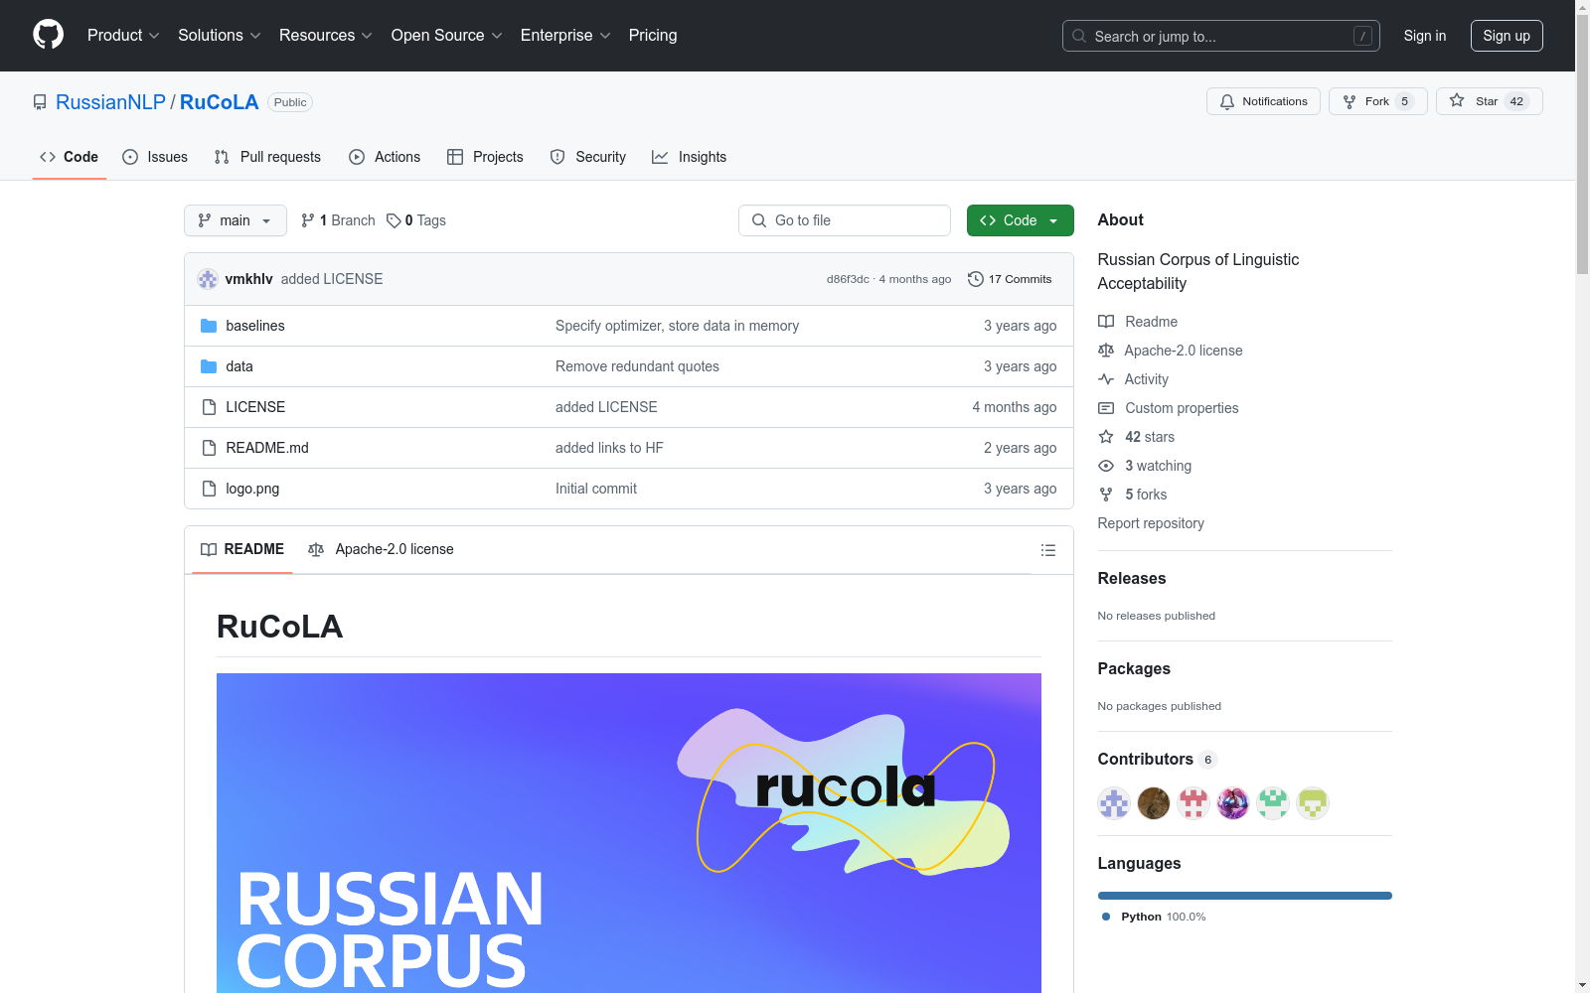Open the 'added links to HF' commit

[609, 448]
